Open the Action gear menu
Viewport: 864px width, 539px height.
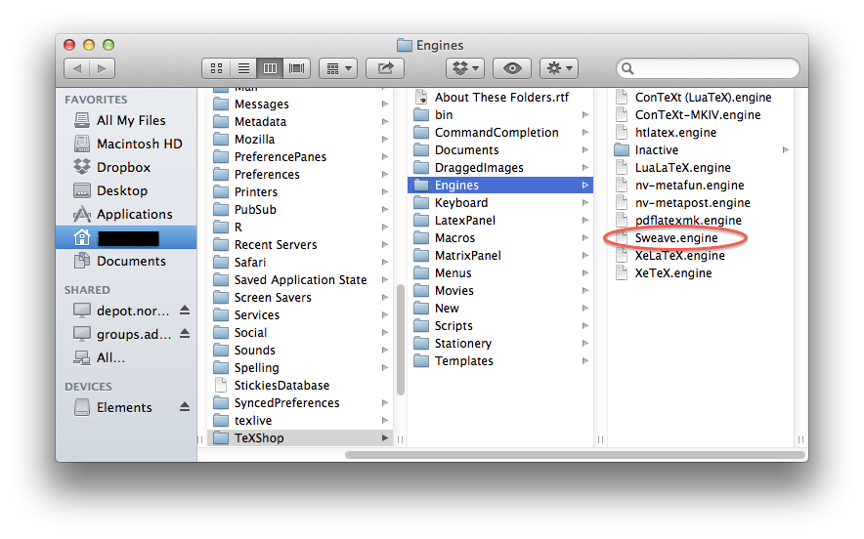pos(559,68)
